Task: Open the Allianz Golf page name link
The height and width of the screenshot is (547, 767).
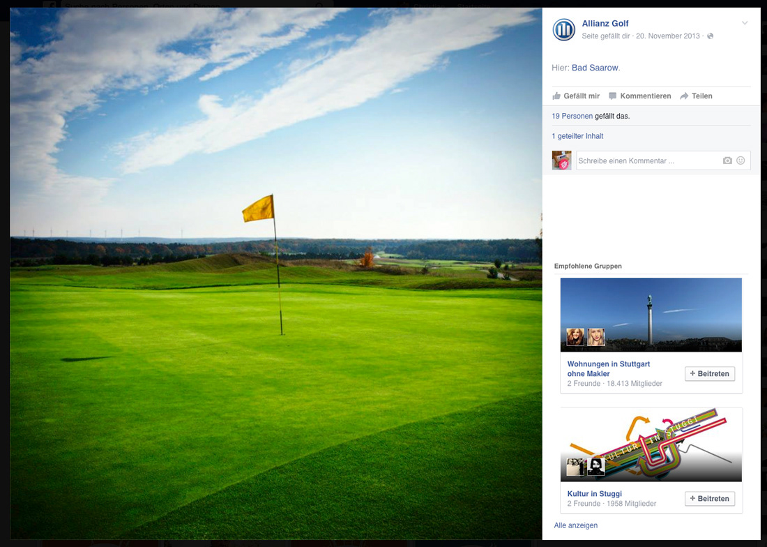Action: [x=605, y=24]
